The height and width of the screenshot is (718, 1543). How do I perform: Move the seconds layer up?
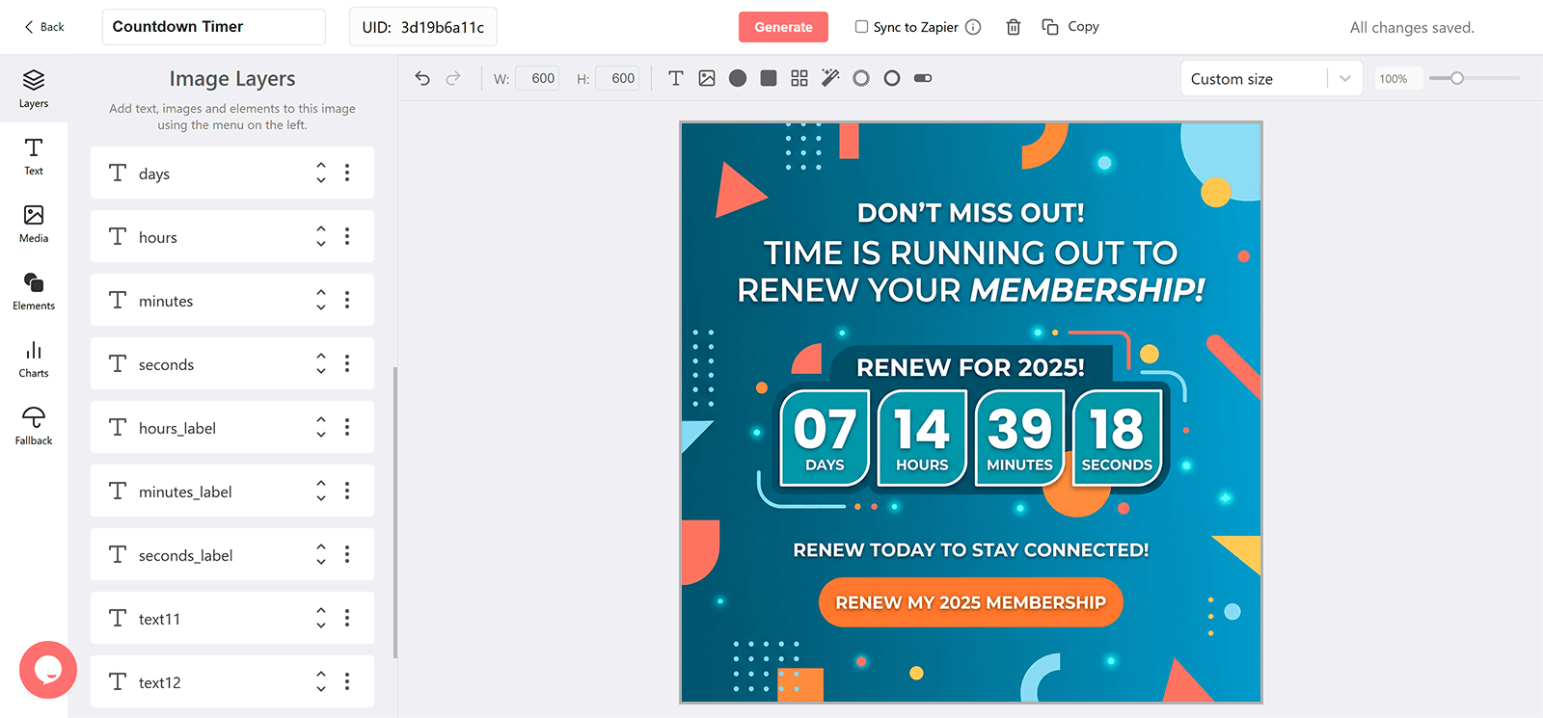(321, 356)
